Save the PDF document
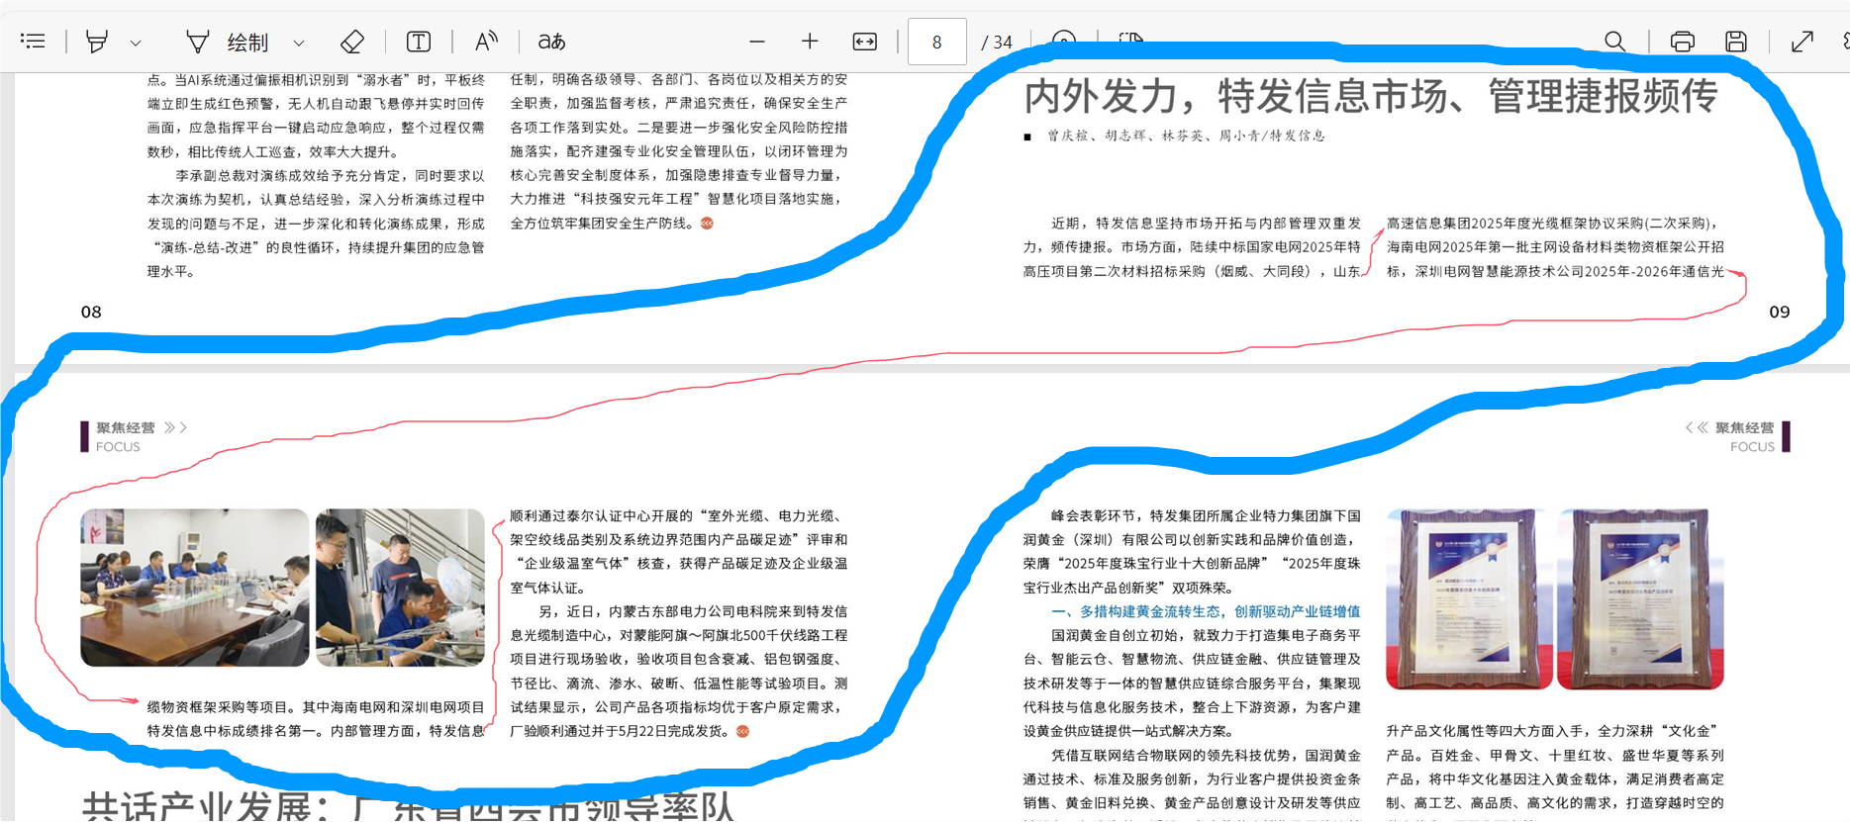The height and width of the screenshot is (822, 1850). (x=1736, y=42)
